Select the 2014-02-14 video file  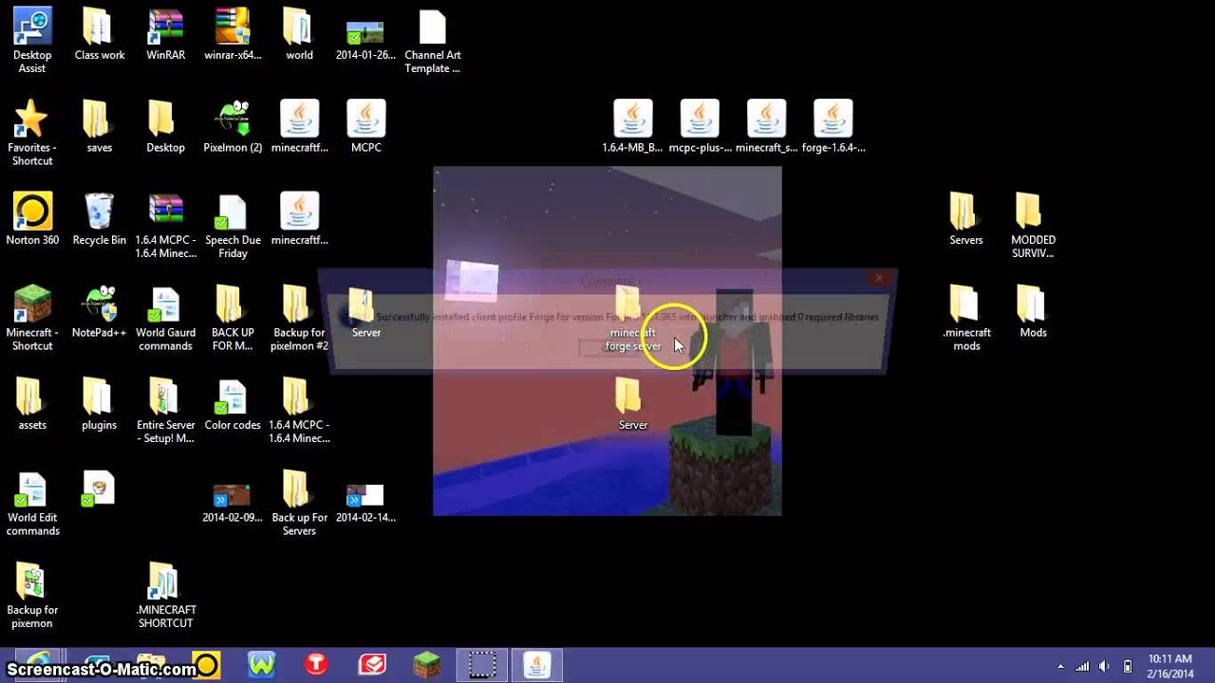pyautogui.click(x=365, y=503)
